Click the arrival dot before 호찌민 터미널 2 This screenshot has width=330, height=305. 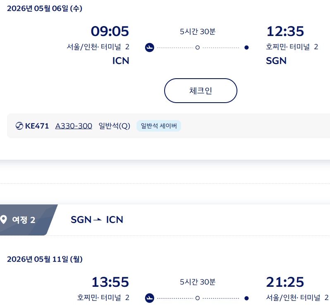(x=246, y=48)
